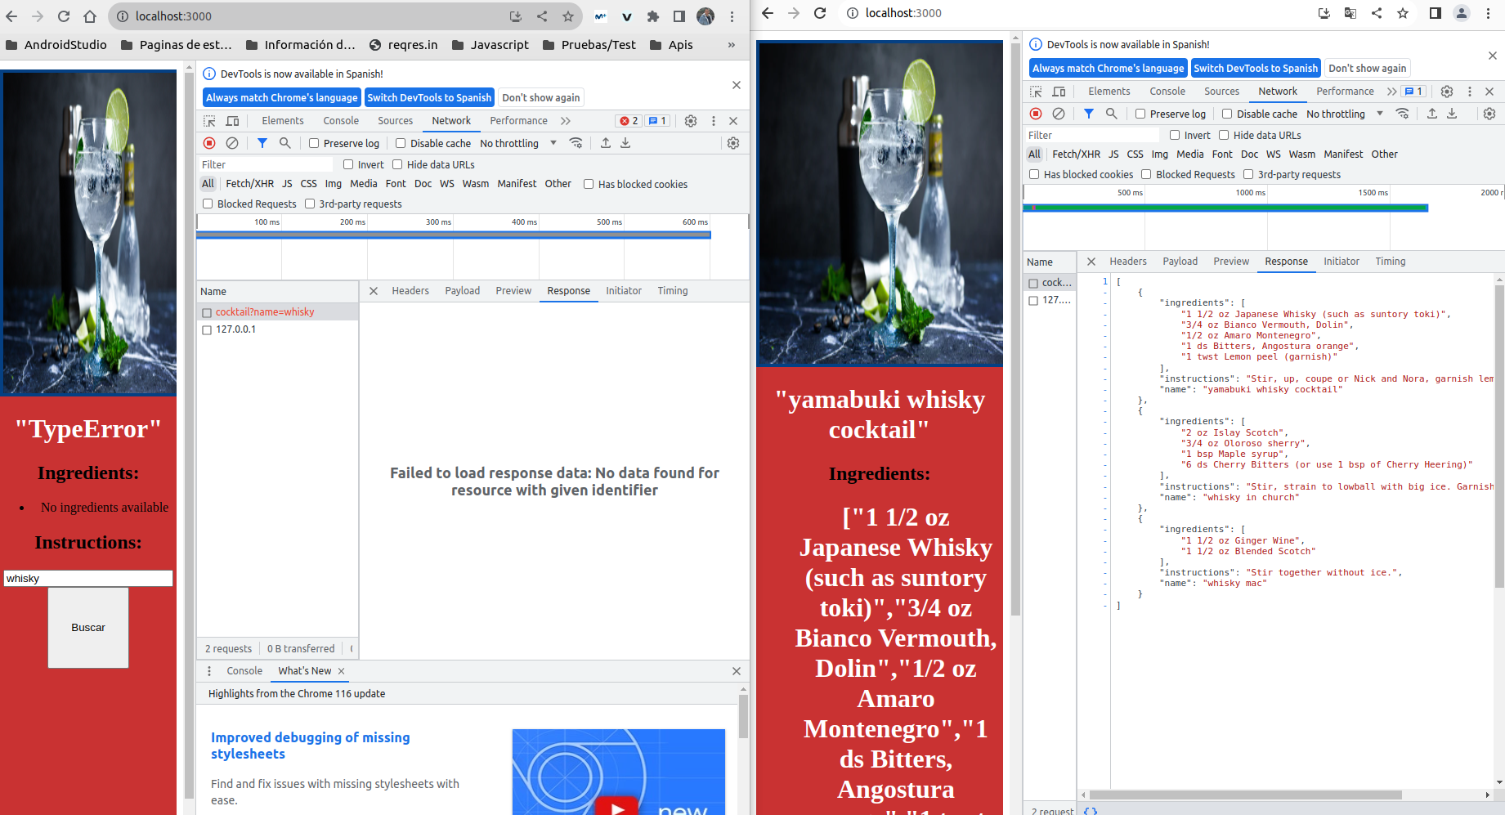The height and width of the screenshot is (815, 1505).
Task: Import HAR file in left DevTools
Action: coord(606,143)
